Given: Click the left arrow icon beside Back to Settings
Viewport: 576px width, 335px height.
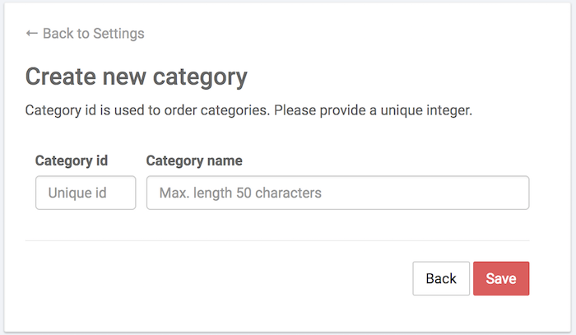Looking at the screenshot, I should click(31, 34).
